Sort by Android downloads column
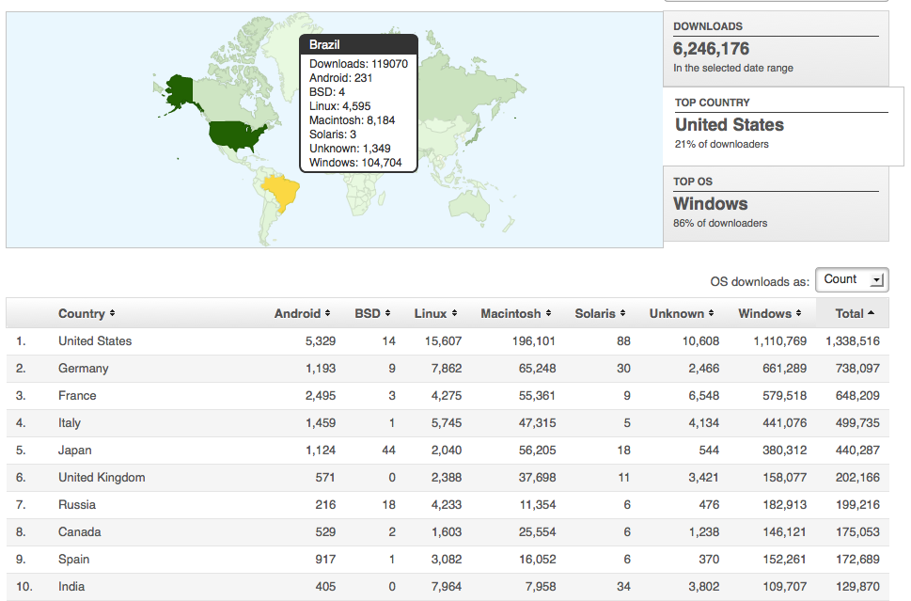Image resolution: width=911 pixels, height=601 pixels. [x=302, y=313]
